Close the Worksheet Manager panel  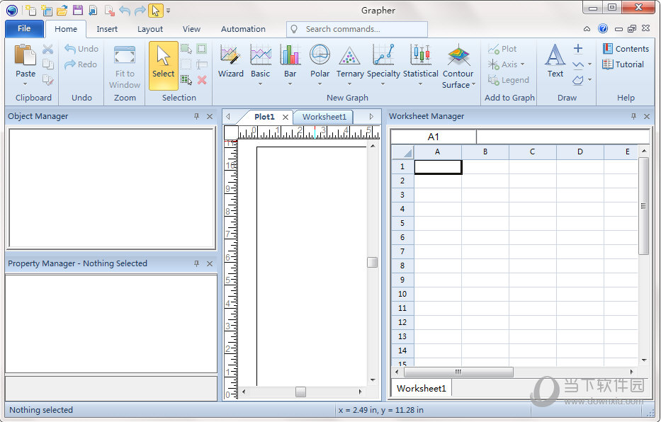(x=647, y=116)
